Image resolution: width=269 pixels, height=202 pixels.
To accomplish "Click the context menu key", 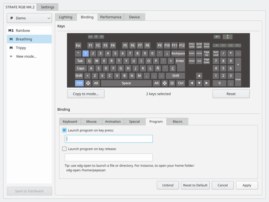I will [x=172, y=83].
